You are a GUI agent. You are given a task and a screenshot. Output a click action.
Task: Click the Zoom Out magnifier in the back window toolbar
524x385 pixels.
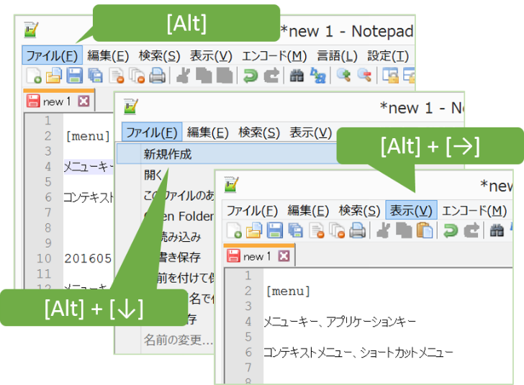coord(364,76)
